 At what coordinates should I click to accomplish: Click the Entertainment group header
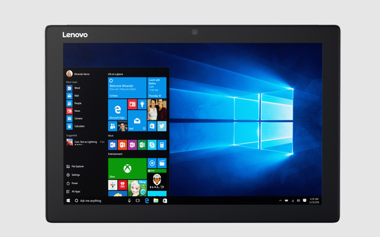coord(115,154)
